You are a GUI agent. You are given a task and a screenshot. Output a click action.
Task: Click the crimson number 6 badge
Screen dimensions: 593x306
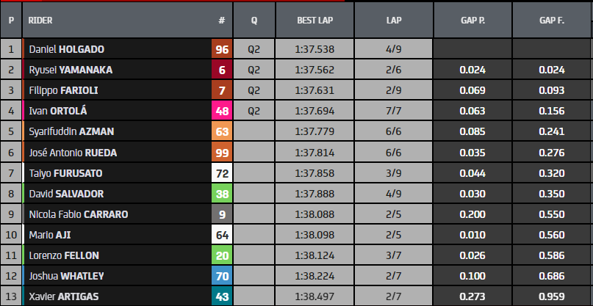point(222,70)
